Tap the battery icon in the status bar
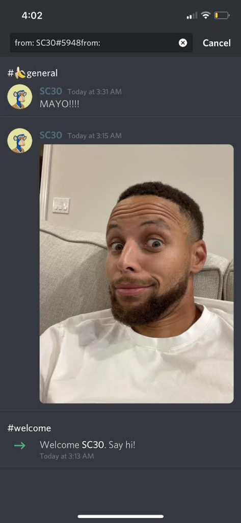241x523 pixels. coord(222,15)
